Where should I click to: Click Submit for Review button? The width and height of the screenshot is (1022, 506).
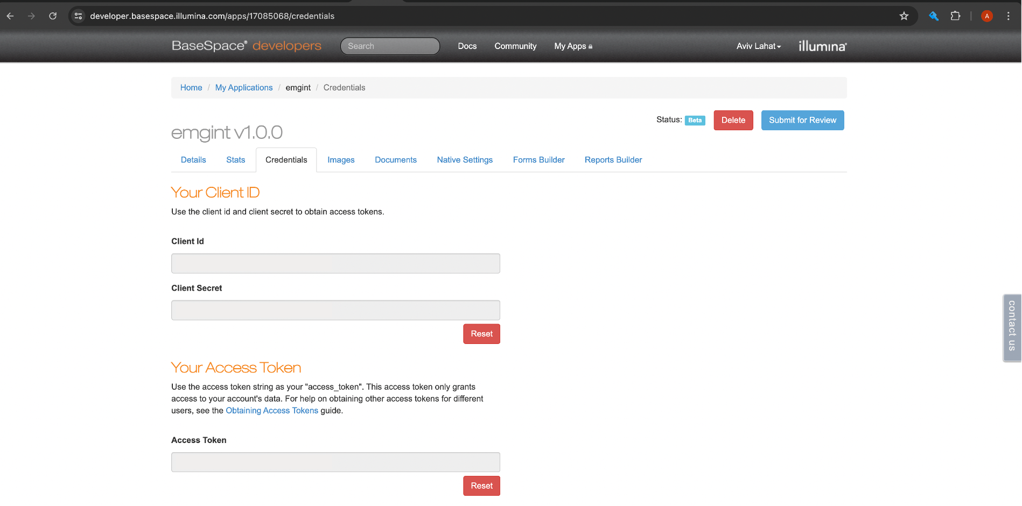pos(802,120)
